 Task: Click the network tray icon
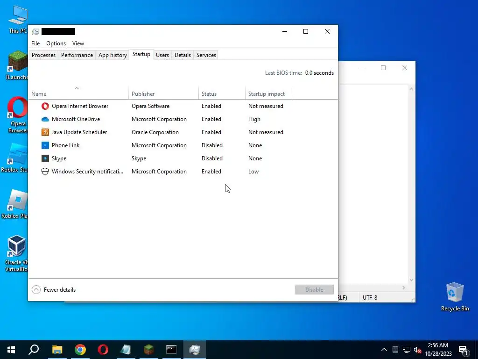tap(407, 350)
